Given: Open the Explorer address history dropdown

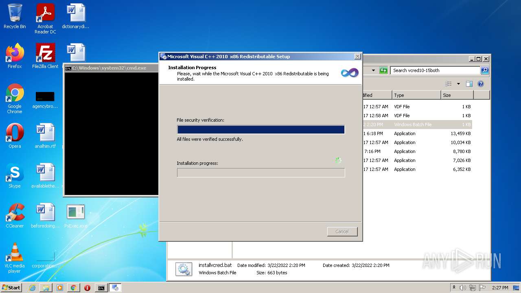Looking at the screenshot, I should pyautogui.click(x=373, y=70).
